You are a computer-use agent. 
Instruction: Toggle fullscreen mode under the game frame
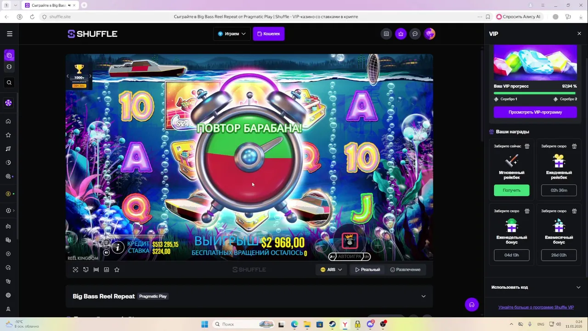75,270
